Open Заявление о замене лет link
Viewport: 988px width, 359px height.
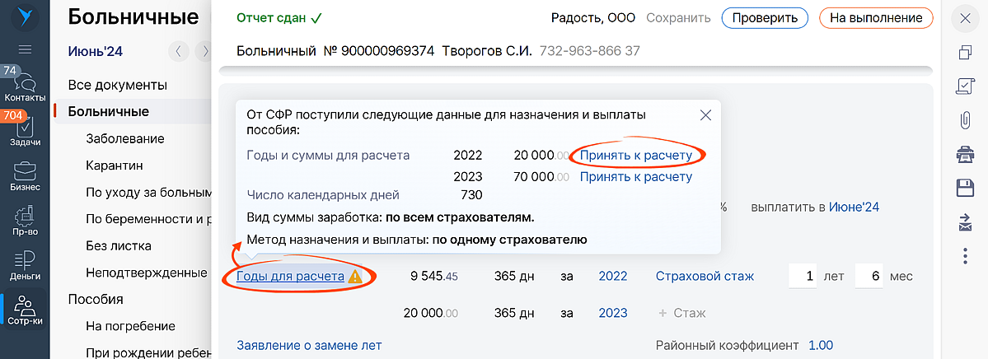[309, 345]
